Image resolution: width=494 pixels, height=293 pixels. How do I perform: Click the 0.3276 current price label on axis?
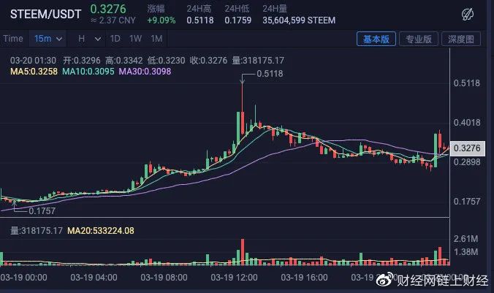click(x=467, y=148)
